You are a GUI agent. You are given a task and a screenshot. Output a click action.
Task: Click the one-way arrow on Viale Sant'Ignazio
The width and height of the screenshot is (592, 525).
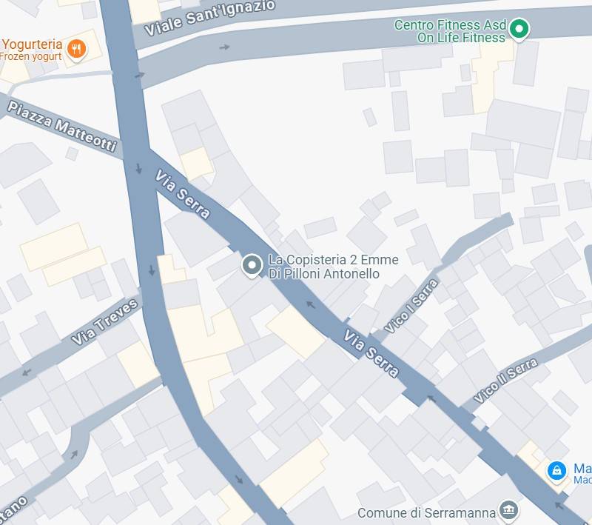coord(225,47)
